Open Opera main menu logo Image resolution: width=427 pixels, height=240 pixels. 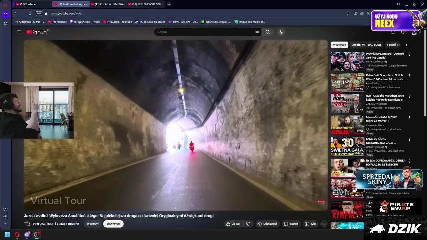[5, 5]
